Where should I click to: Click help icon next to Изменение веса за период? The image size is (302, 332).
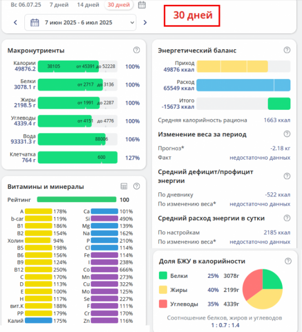point(287,134)
